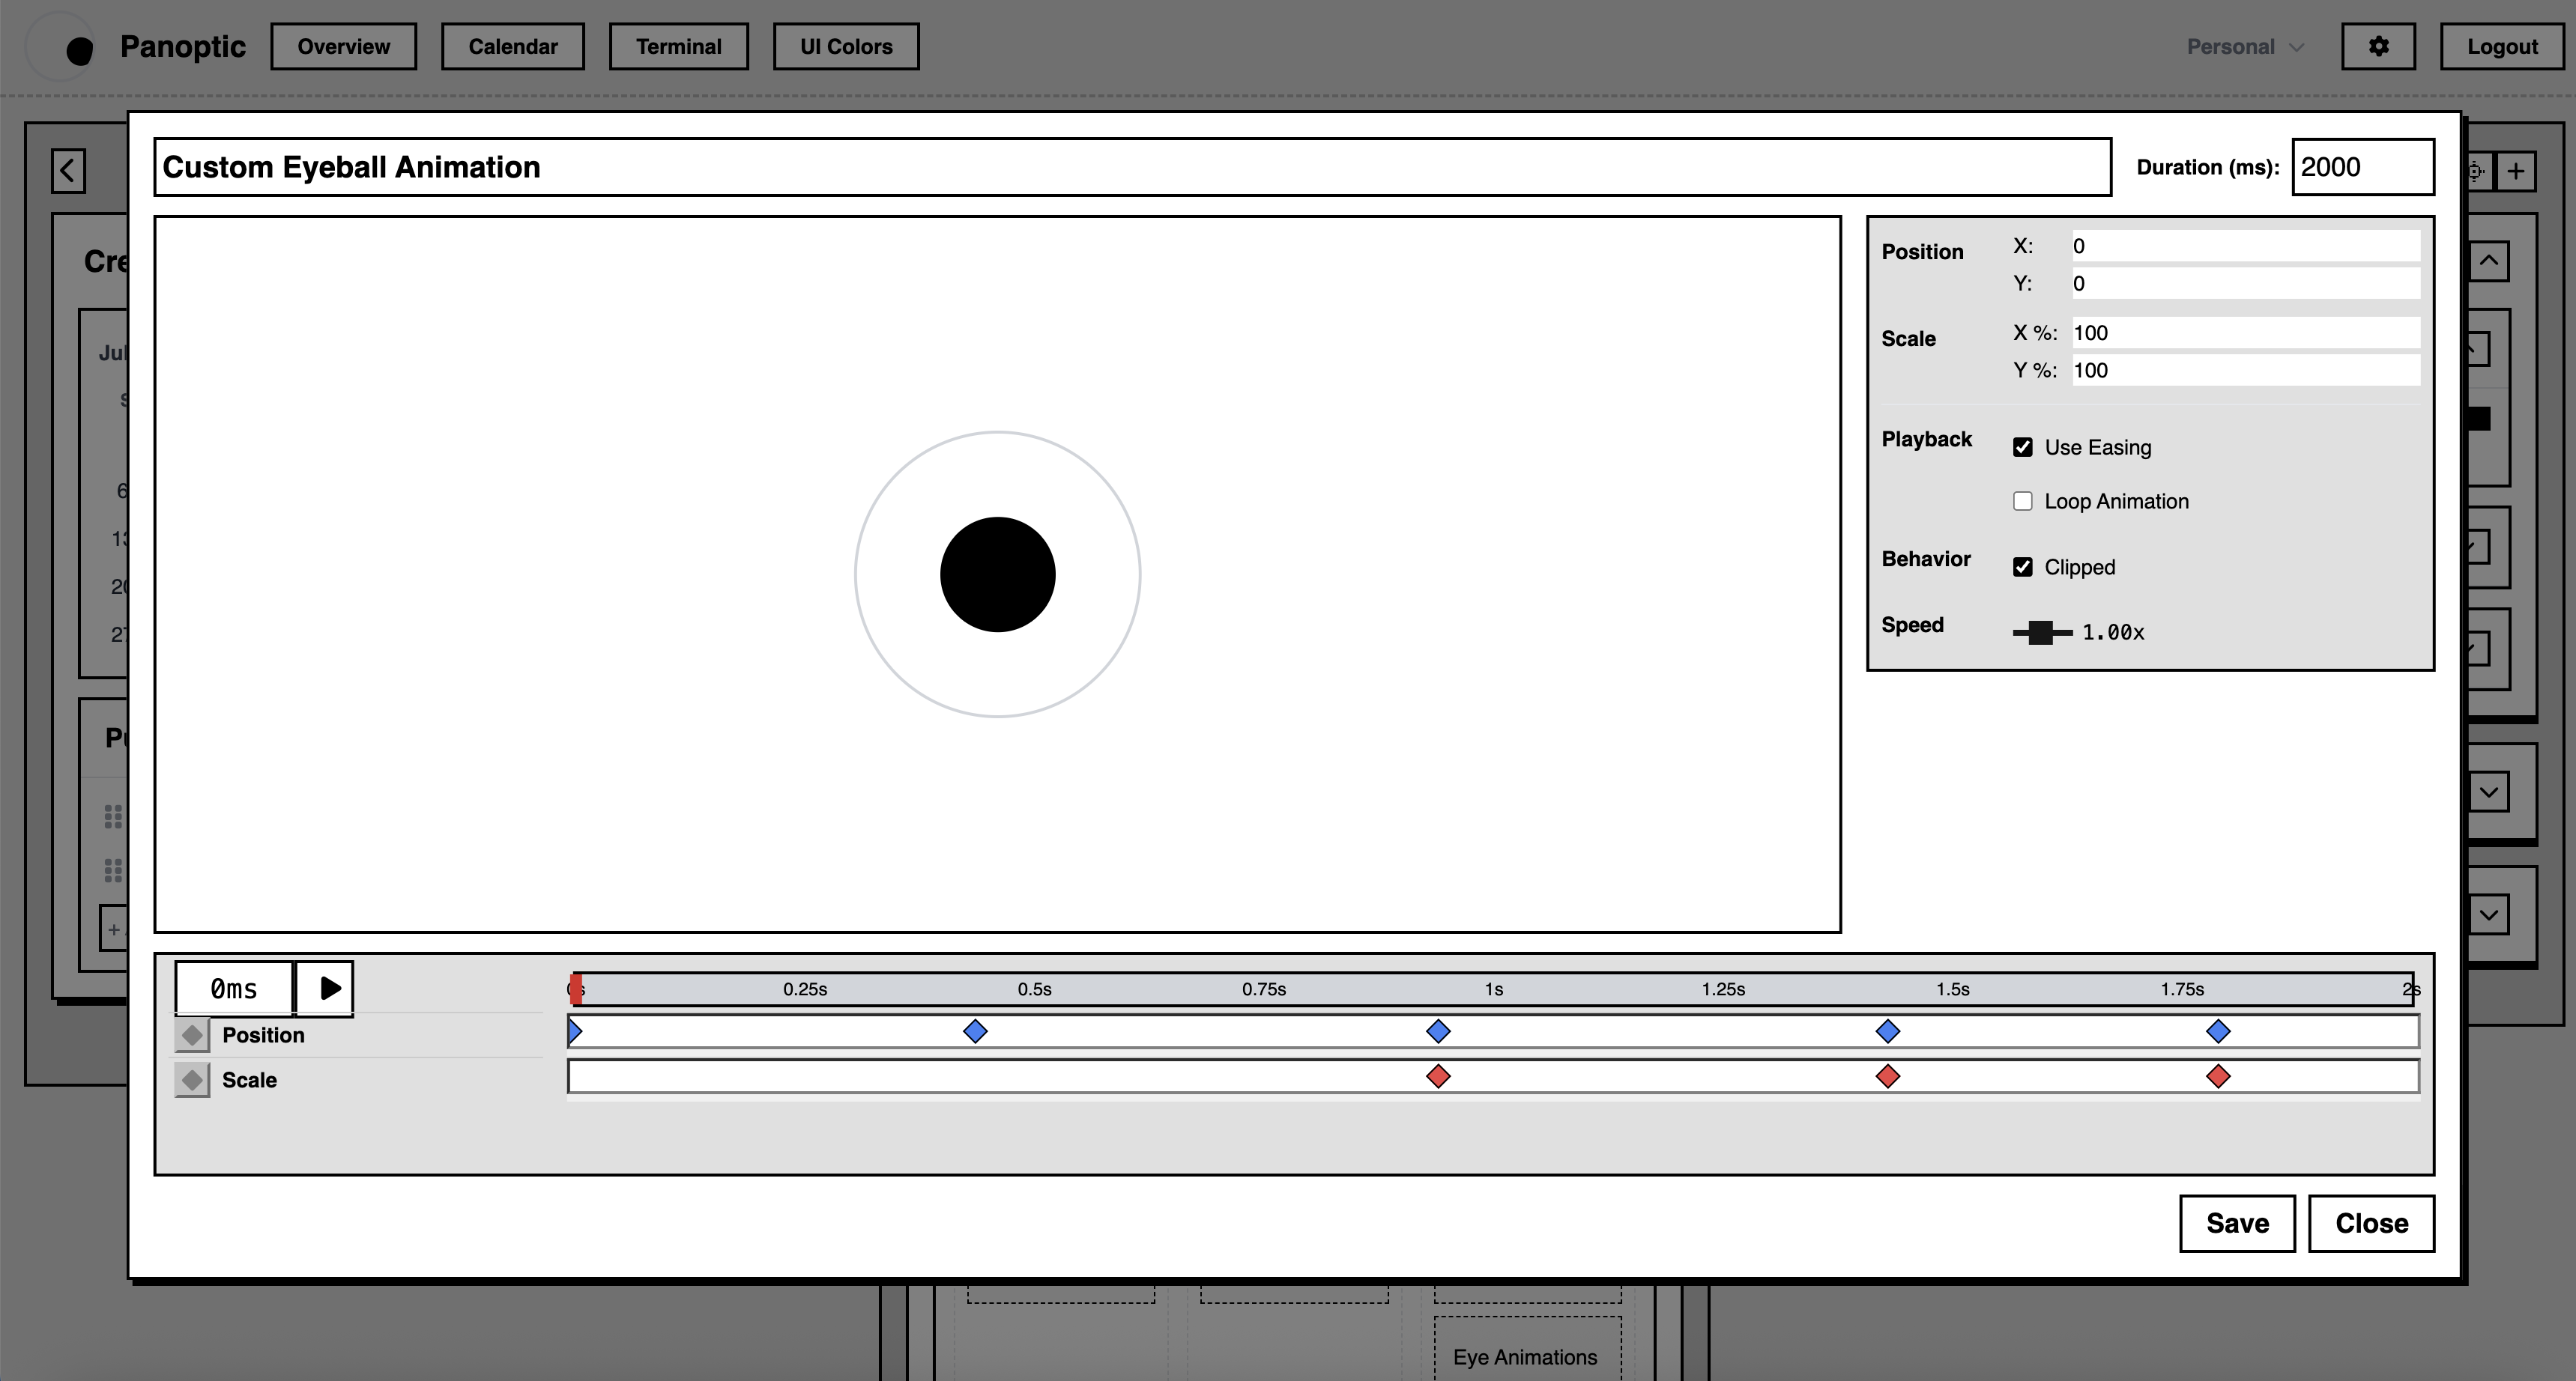Select the blue Position keyframe near 1.5s
The image size is (2576, 1381).
(x=1887, y=1031)
